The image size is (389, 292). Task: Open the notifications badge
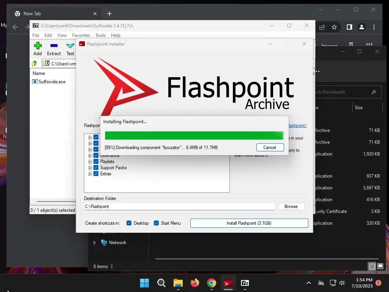pyautogui.click(x=378, y=282)
